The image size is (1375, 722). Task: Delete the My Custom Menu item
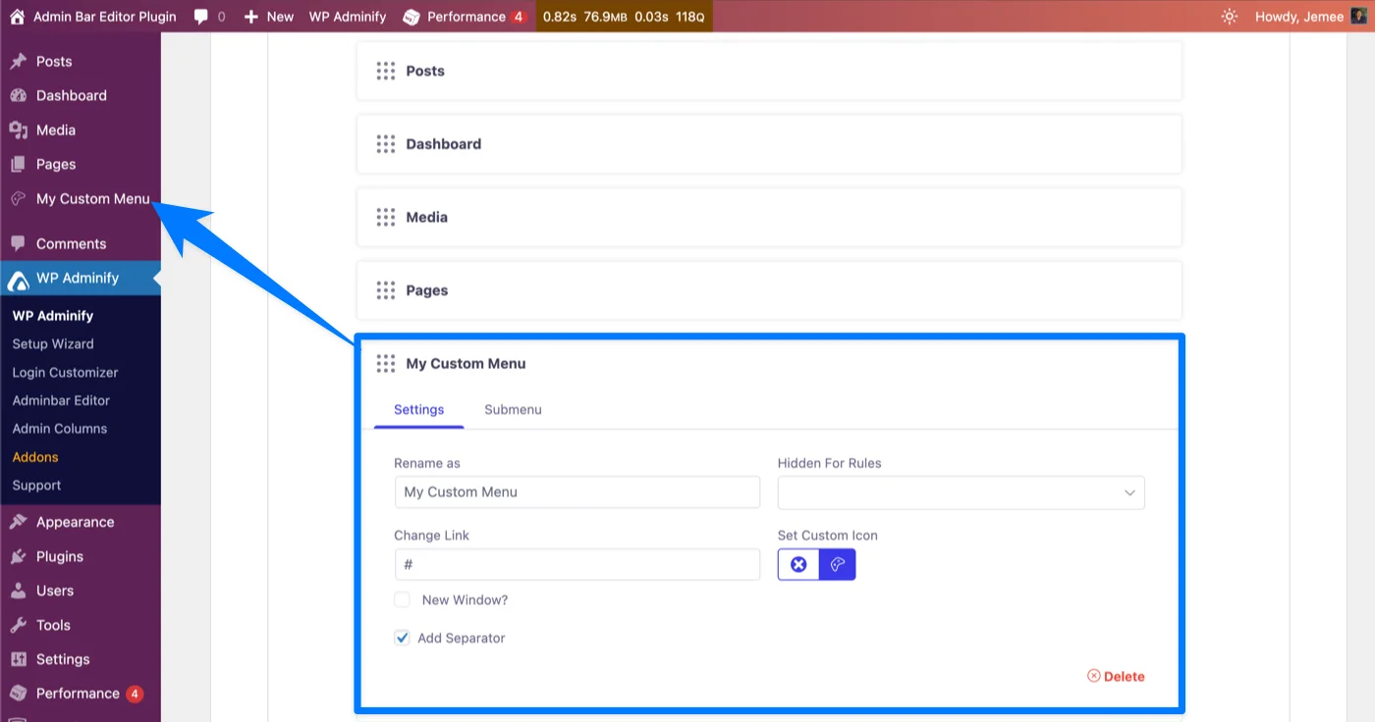tap(1116, 676)
